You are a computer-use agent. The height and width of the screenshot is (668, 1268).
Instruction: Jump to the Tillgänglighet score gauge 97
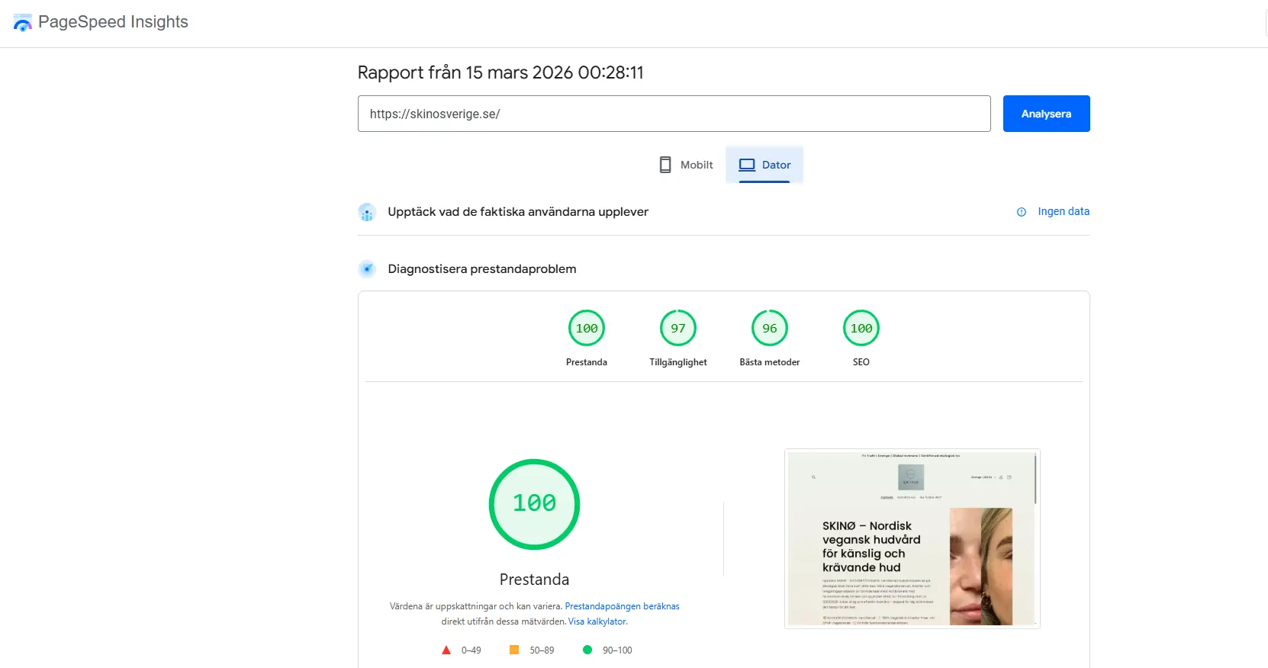pos(678,329)
